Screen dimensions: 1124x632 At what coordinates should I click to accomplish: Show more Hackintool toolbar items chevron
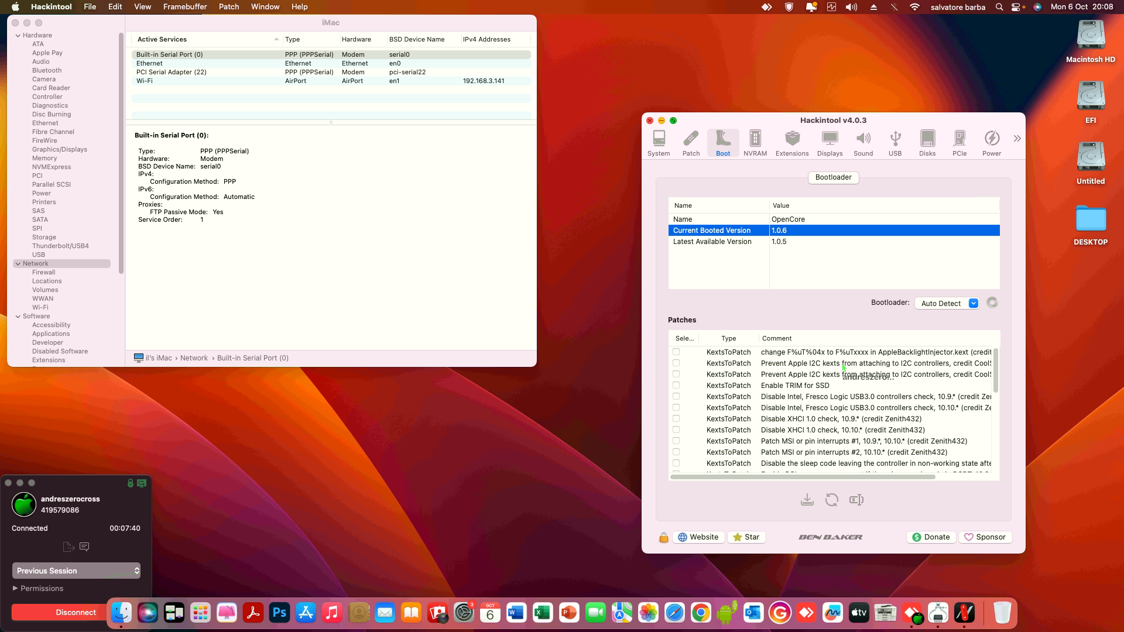(x=1017, y=139)
